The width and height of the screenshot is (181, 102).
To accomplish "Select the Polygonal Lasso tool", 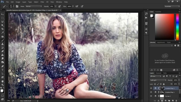I will (3, 22).
